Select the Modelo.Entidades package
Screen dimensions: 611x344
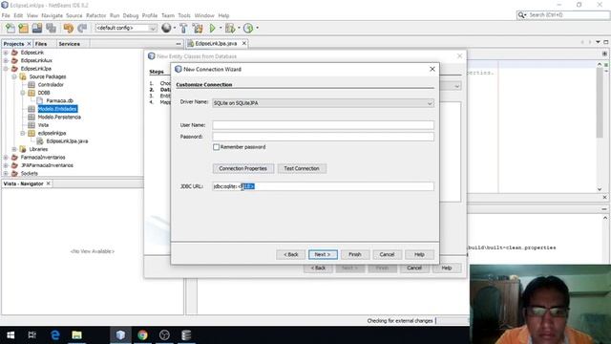(57, 109)
